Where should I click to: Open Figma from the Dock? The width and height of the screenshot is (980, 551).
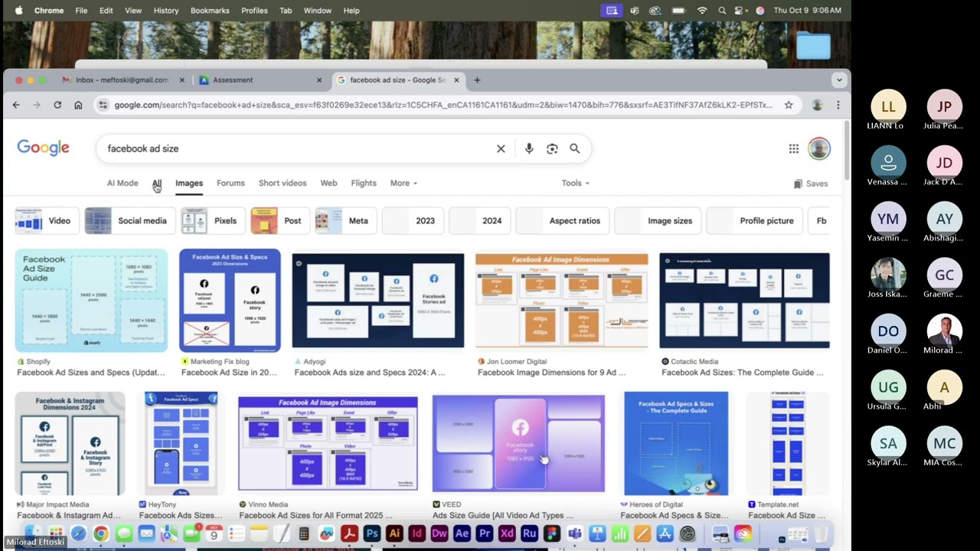(551, 533)
